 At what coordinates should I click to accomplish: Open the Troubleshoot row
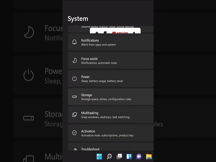pyautogui.click(x=111, y=146)
